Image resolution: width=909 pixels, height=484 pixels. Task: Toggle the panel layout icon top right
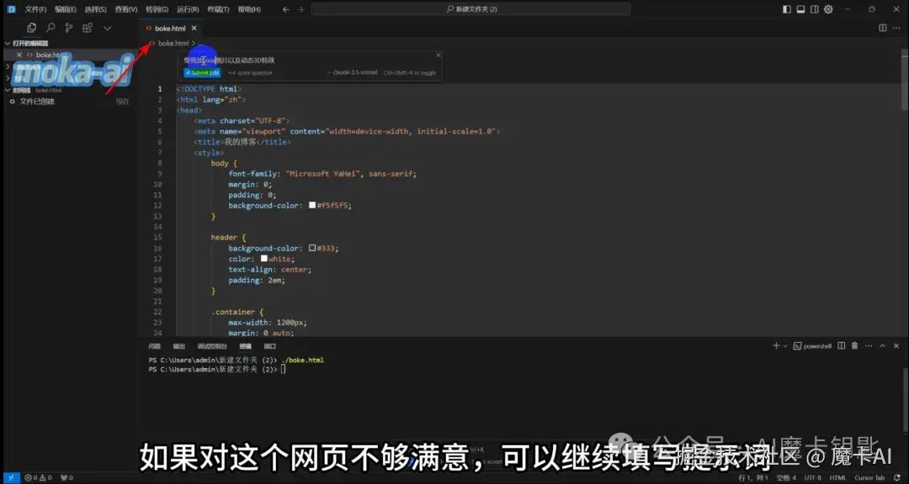(x=801, y=9)
